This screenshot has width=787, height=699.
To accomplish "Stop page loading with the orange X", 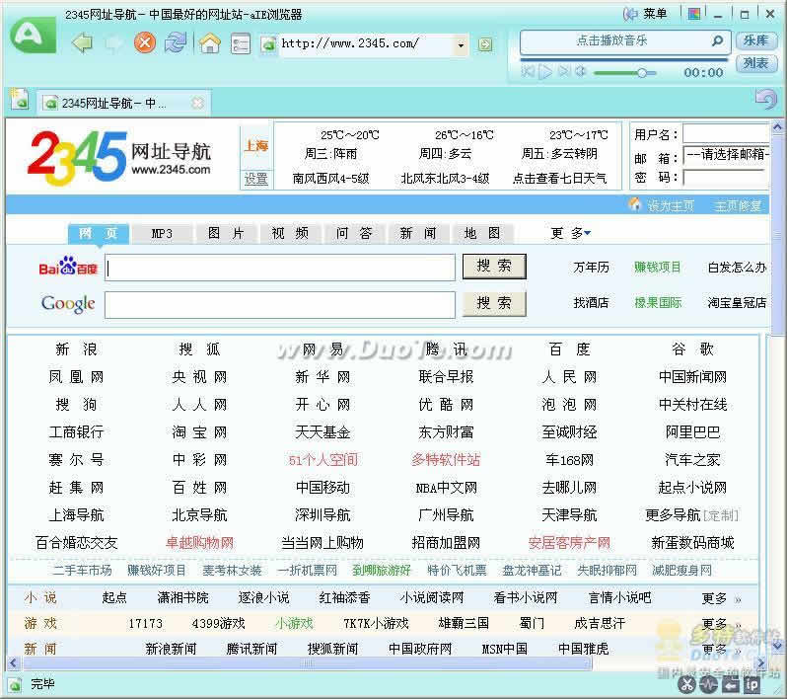I will [145, 43].
